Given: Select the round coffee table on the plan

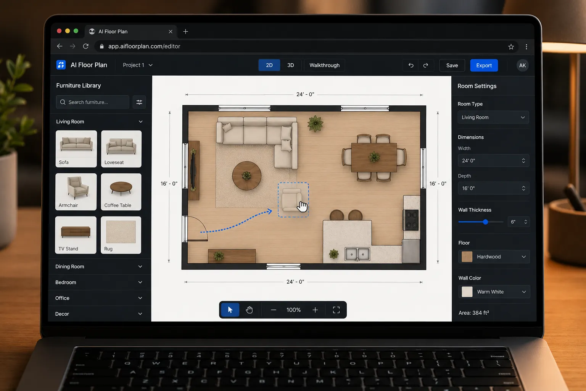Looking at the screenshot, I should [247, 176].
